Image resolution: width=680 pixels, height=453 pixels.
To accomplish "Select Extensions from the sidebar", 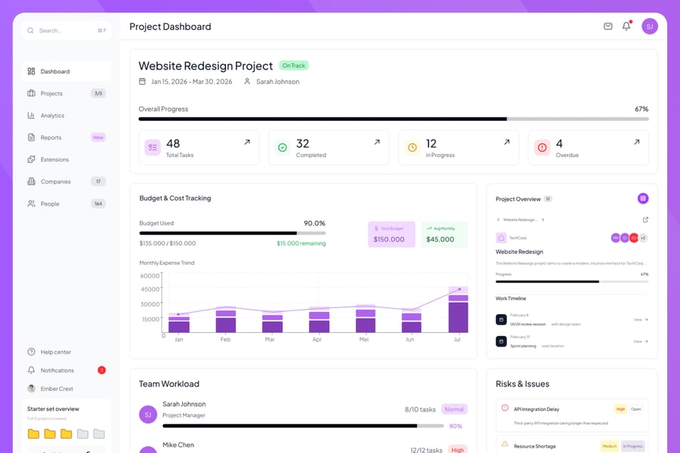I will click(54, 159).
